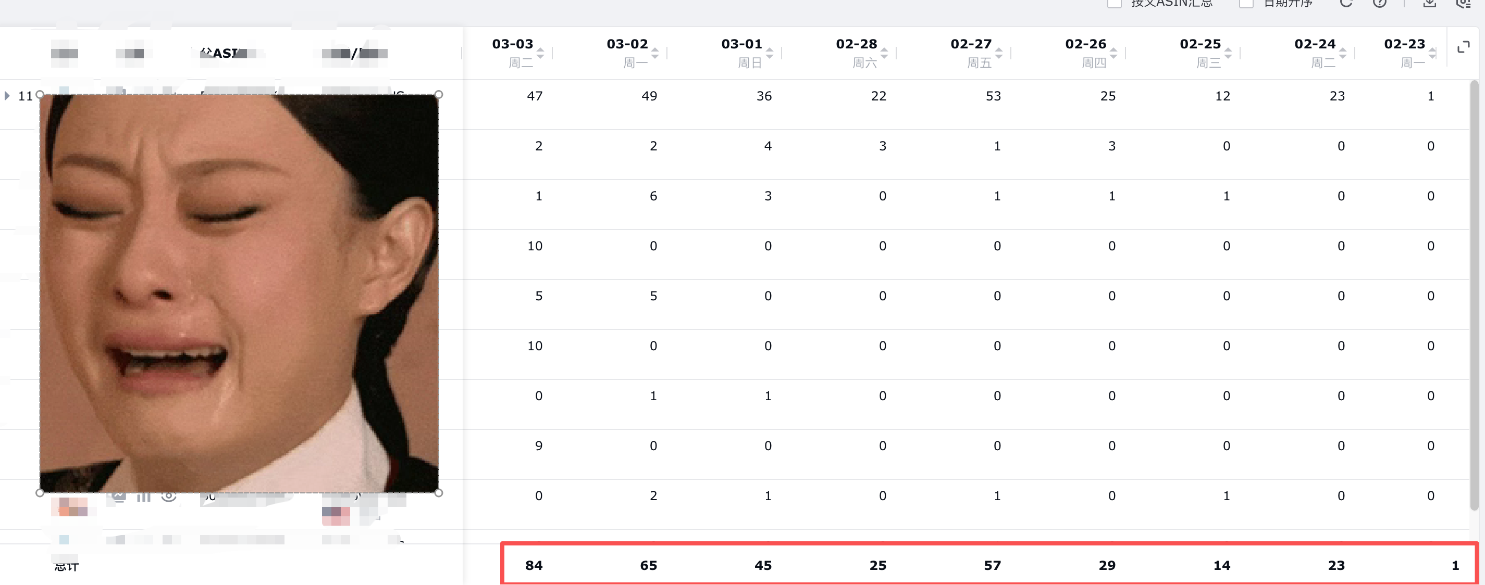
Task: Click the download export icon
Action: (1429, 3)
